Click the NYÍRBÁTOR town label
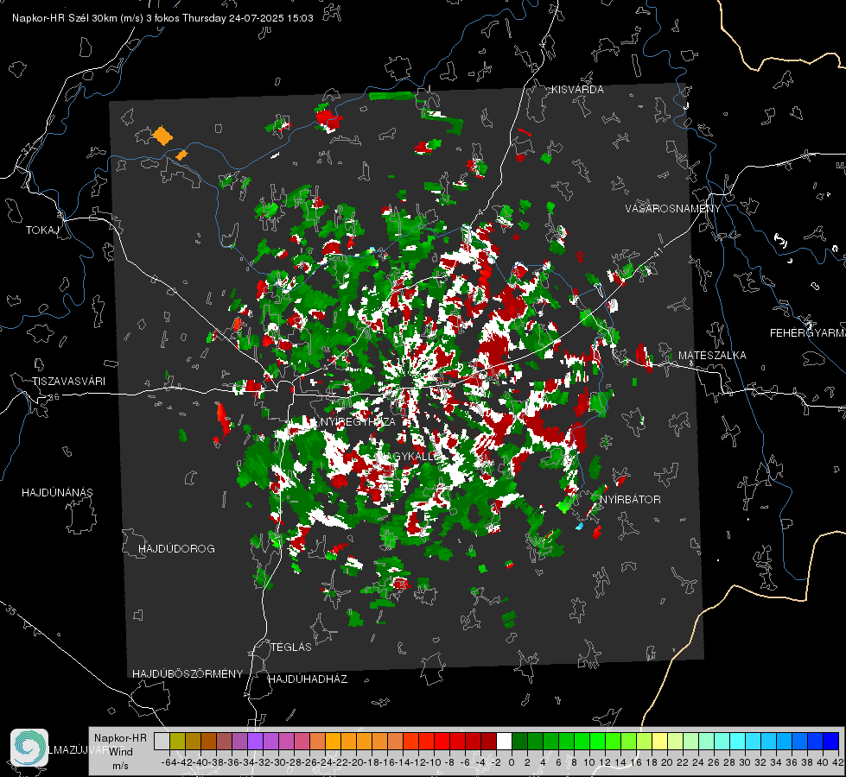Viewport: 846px width, 777px height. pyautogui.click(x=630, y=499)
